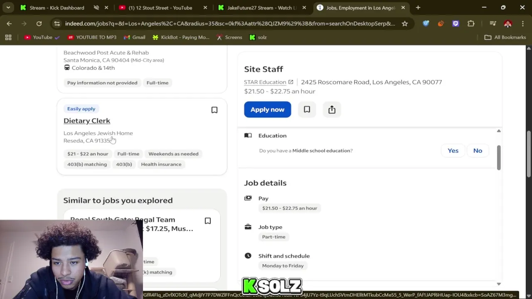Bookmark this page with the star icon
532x299 pixels.
tap(404, 24)
